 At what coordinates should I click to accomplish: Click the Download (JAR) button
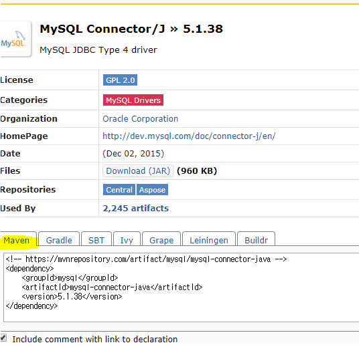[x=138, y=171]
